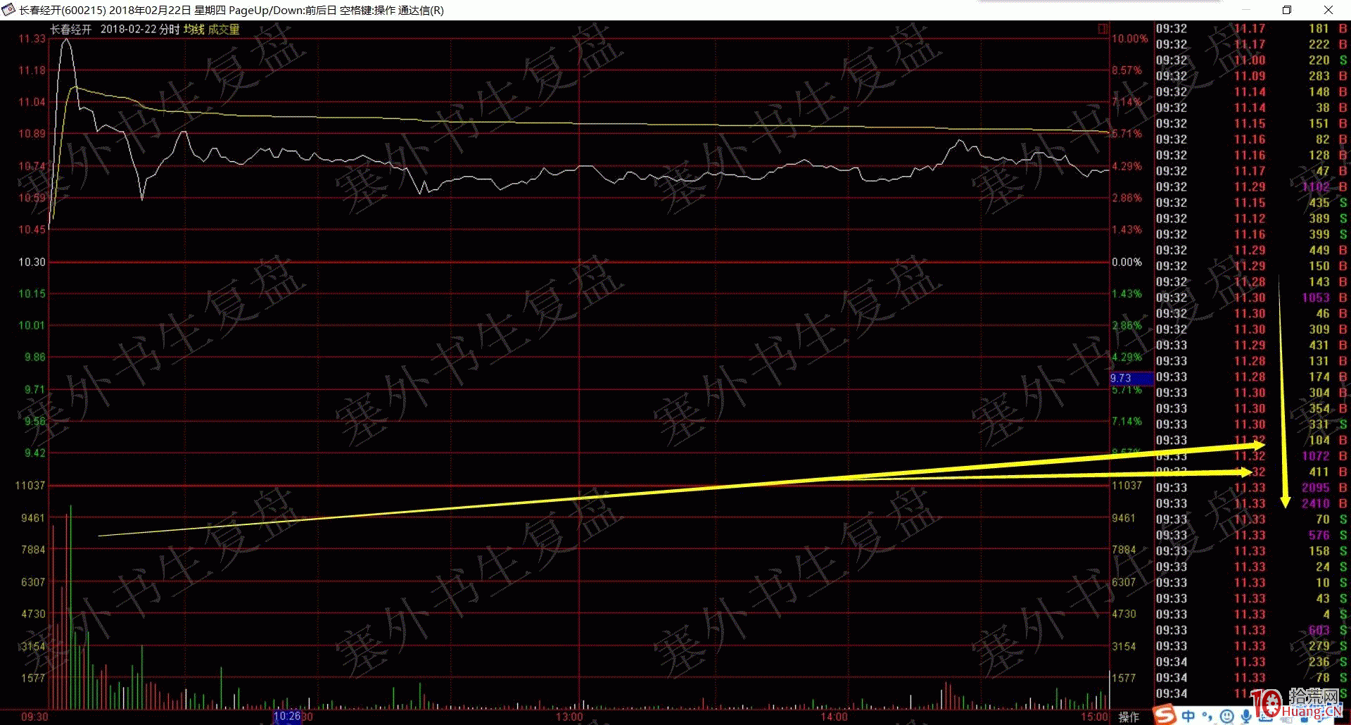Screen dimensions: 1351x725
Task: Click the blue 10:26 time marker on the time axis
Action: click(x=287, y=717)
